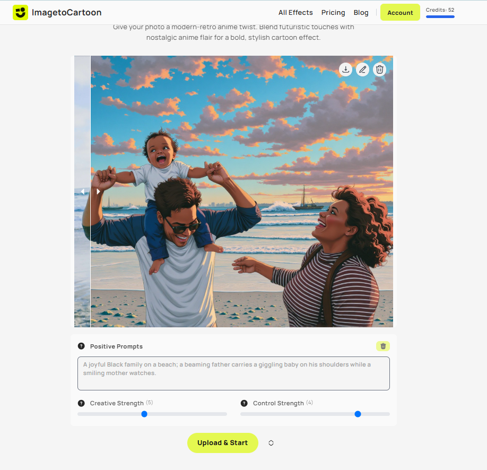Click the Positive Prompts label

pos(117,346)
